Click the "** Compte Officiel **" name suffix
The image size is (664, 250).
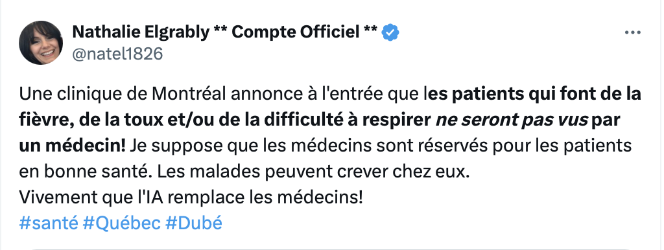(x=296, y=32)
